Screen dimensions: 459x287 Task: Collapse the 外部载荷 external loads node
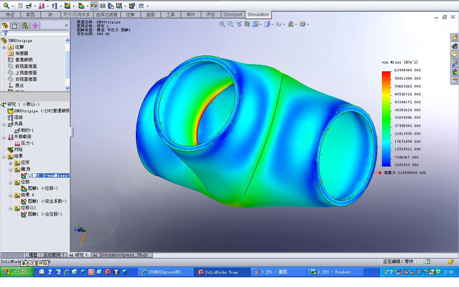tap(4, 137)
